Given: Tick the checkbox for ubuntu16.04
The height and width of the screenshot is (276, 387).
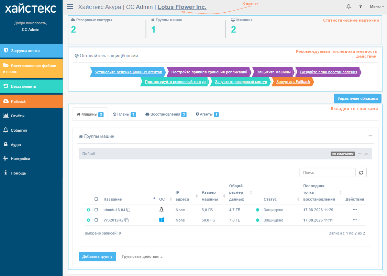Looking at the screenshot, I should click(x=96, y=210).
